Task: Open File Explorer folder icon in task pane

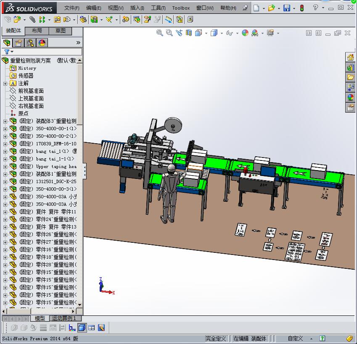Action: 350,77
